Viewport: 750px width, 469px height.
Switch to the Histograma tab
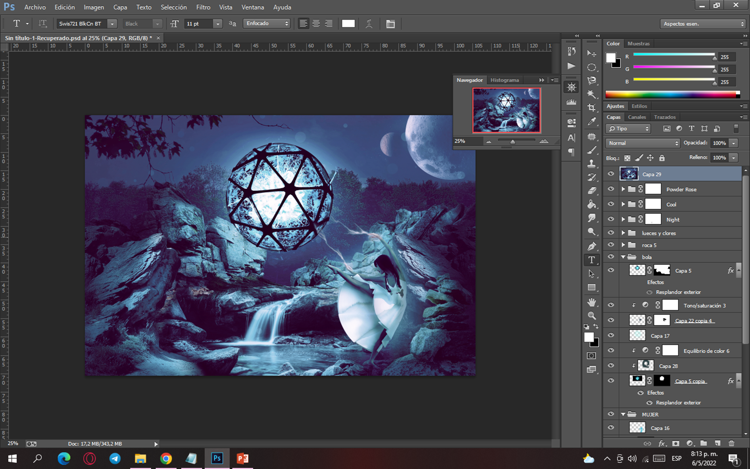505,80
